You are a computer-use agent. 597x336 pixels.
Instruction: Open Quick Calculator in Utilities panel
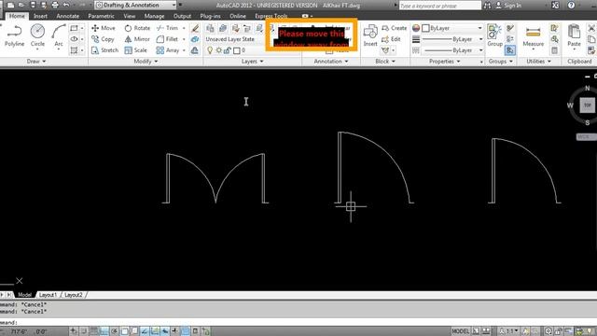coord(554,50)
